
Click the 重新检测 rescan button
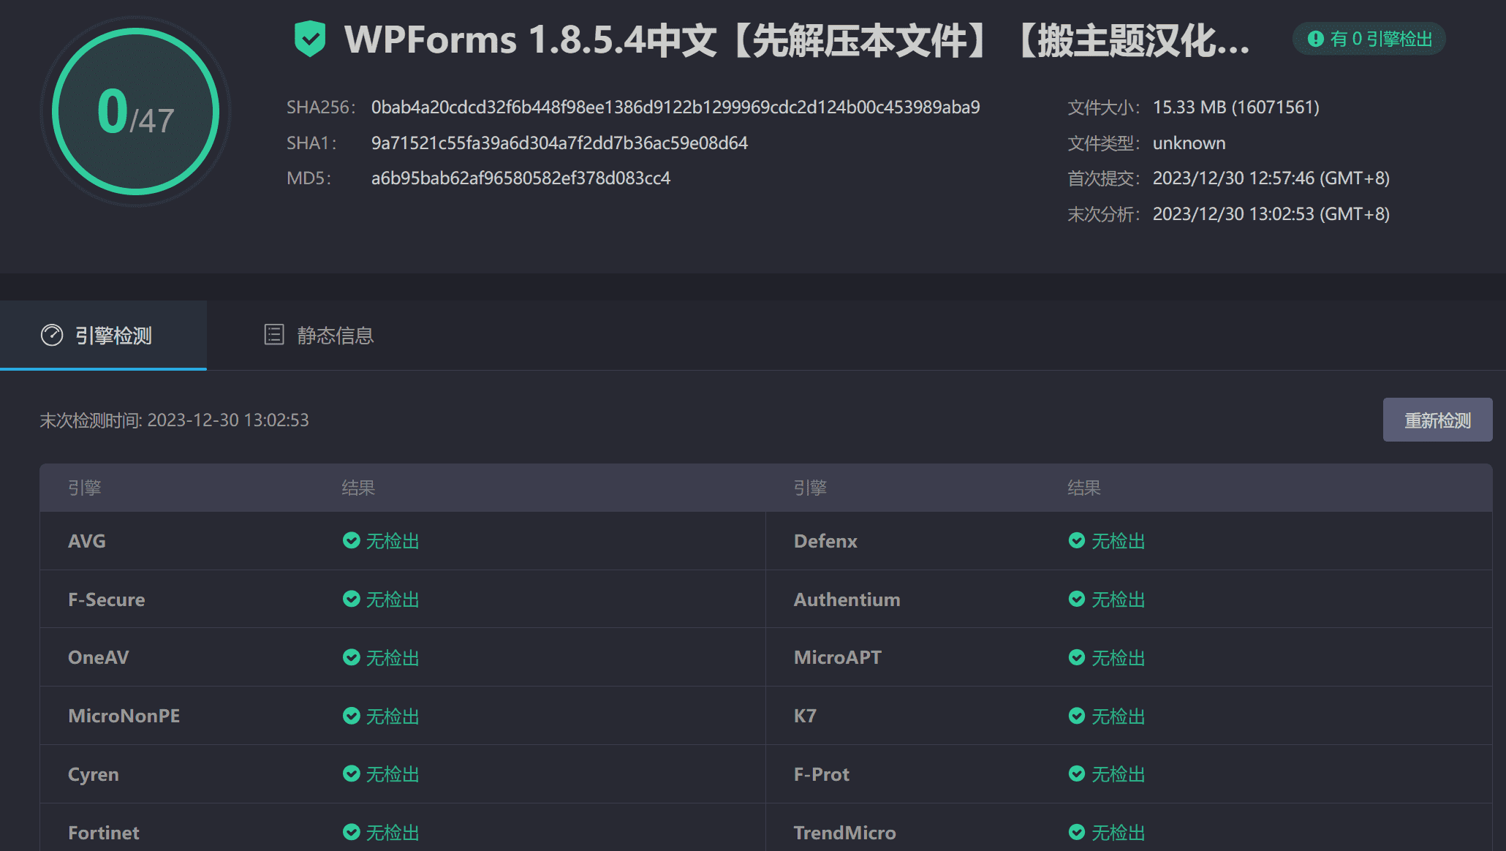pyautogui.click(x=1437, y=420)
